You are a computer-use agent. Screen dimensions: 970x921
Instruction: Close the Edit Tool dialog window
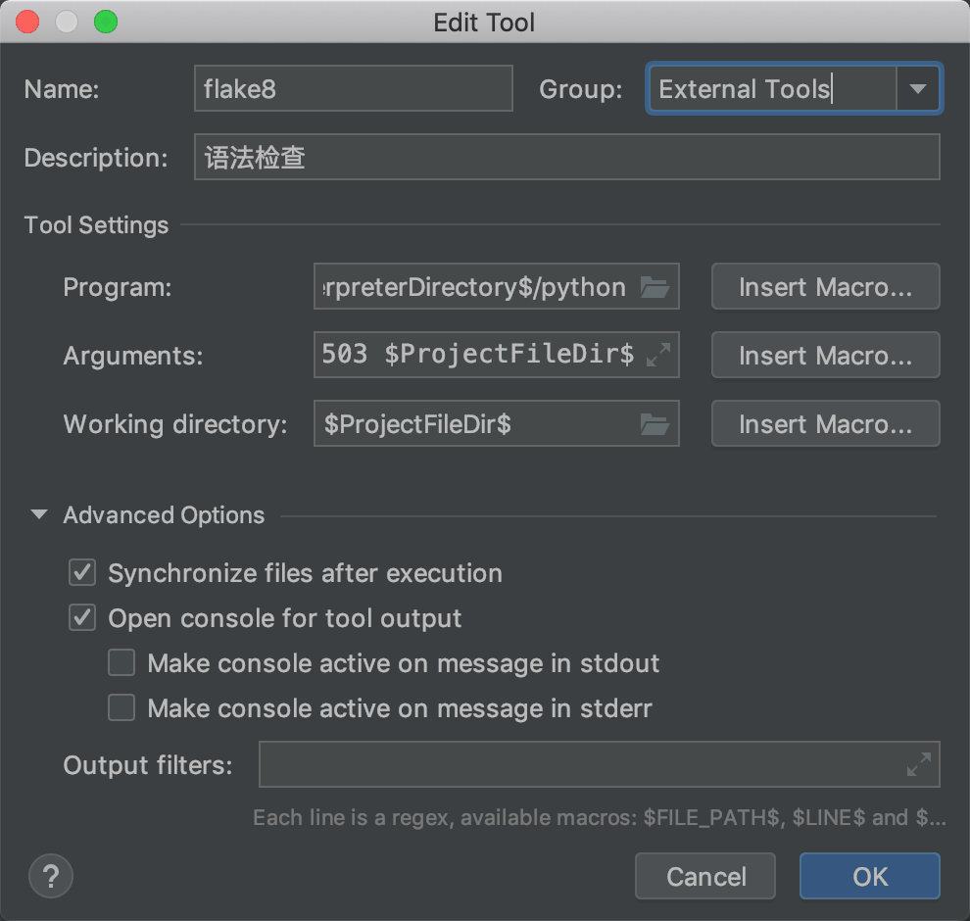[27, 22]
